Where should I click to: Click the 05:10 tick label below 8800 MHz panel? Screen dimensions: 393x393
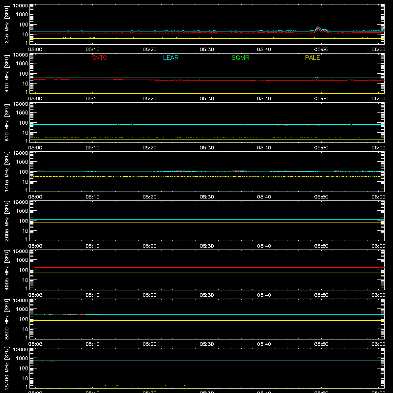[x=92, y=344]
